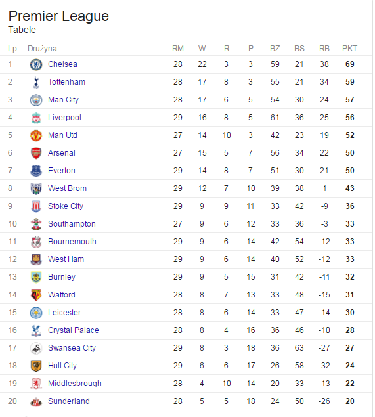
Task: Open the Southampton team link
Action: 72,224
